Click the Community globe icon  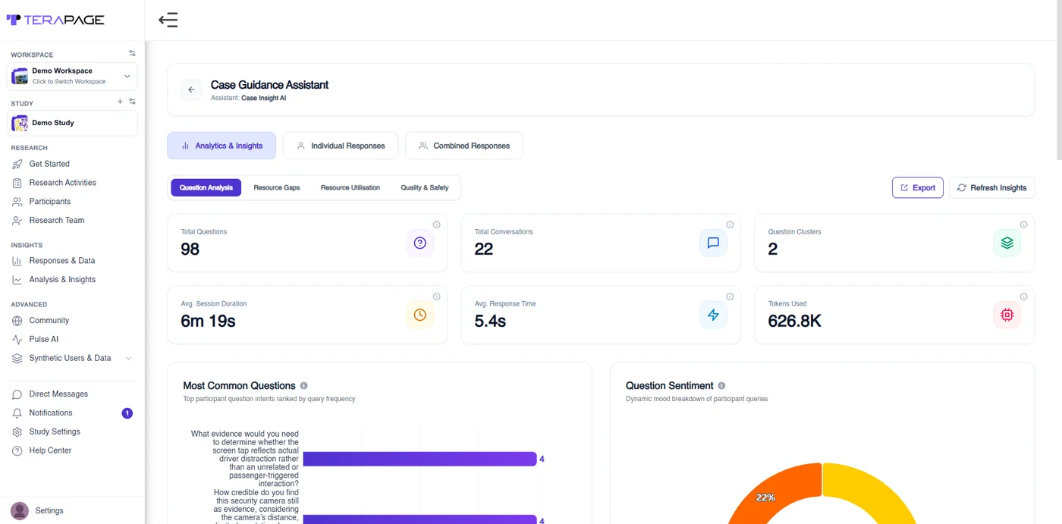pyautogui.click(x=17, y=321)
